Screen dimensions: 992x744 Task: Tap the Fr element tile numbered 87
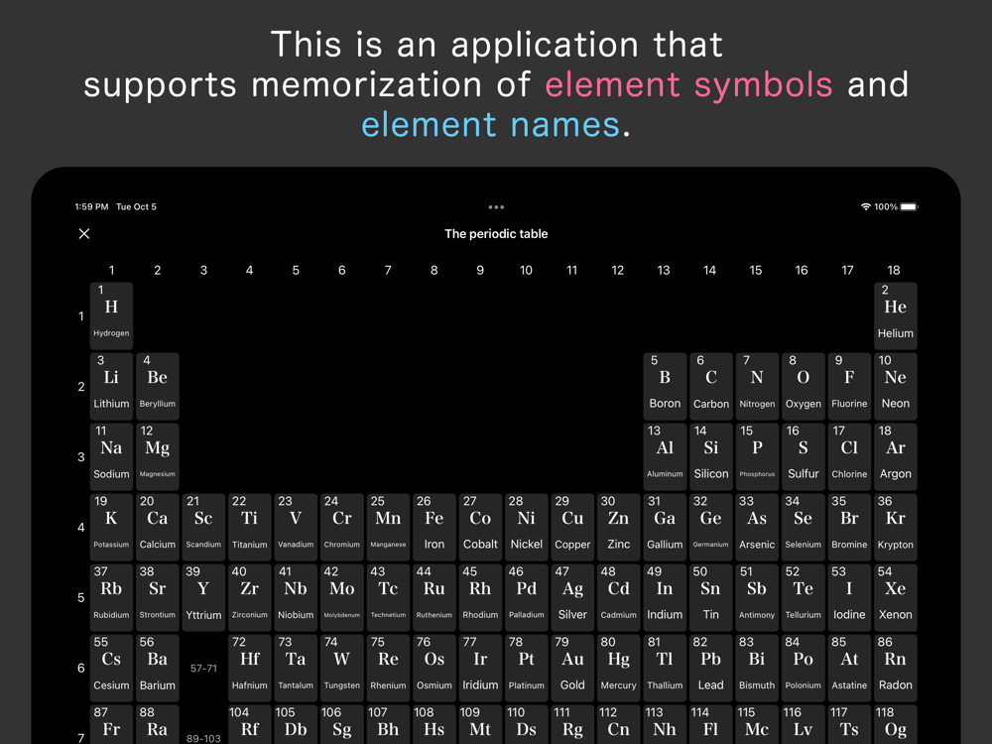click(x=111, y=724)
